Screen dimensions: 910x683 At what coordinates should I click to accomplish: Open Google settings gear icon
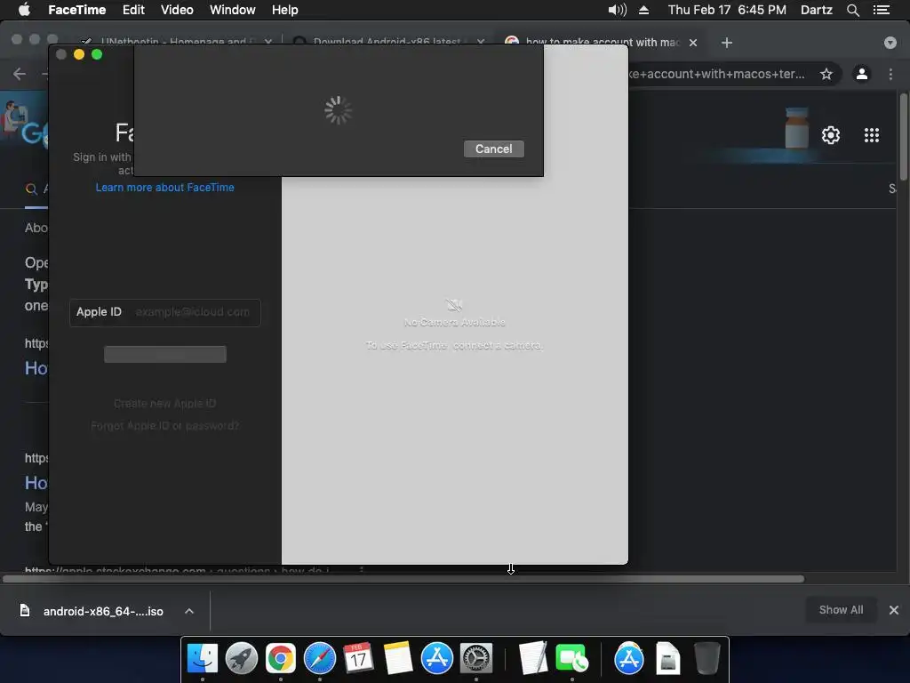(x=831, y=135)
